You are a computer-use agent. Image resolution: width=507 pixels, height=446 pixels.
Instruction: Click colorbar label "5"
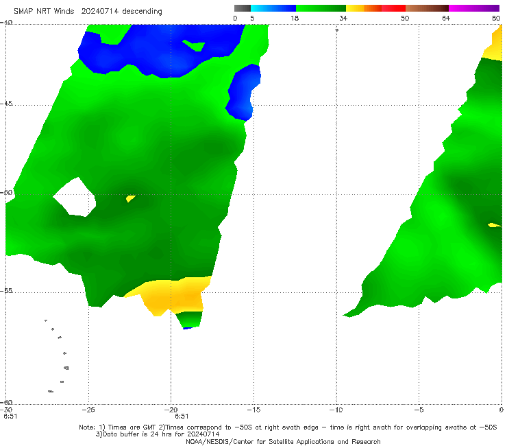click(252, 19)
